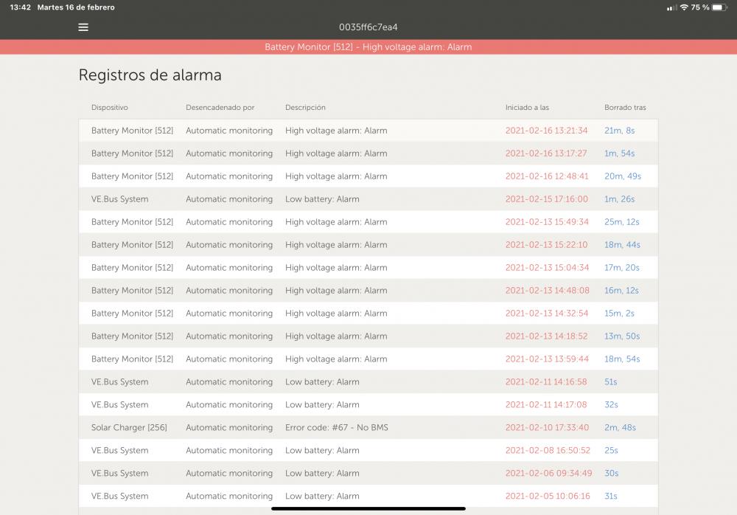Image resolution: width=737 pixels, height=515 pixels.
Task: Click the cleared-after value 15m, 2s
Action: tap(620, 313)
